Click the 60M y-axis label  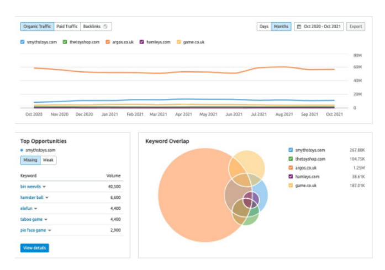click(x=357, y=67)
